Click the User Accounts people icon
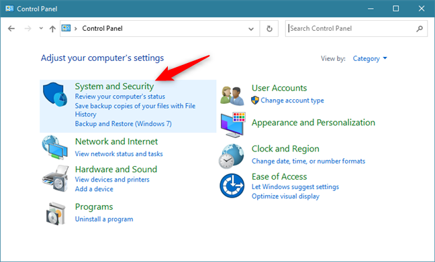Screen dimensions: 435x262 pyautogui.click(x=232, y=96)
